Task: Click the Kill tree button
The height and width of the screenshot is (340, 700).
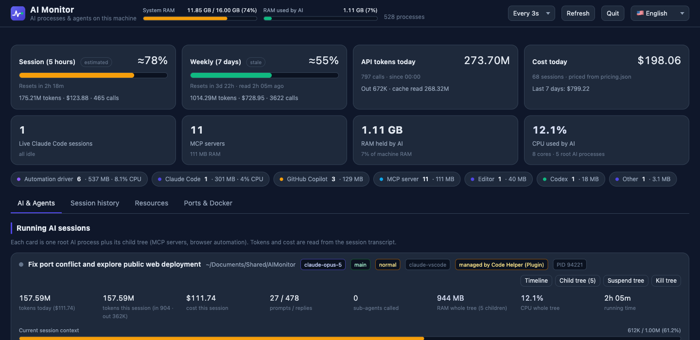Action: tap(666, 280)
